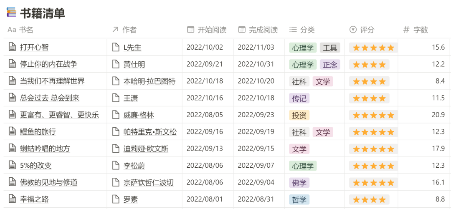Click author page icon for 本哈明·拉巴图特
Viewport: 451px width, 209px height.
tap(116, 81)
